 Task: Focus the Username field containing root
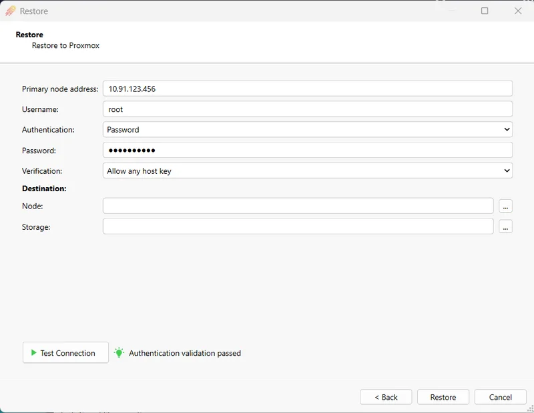(x=307, y=109)
